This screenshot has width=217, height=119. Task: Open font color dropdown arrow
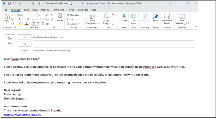[29, 24]
